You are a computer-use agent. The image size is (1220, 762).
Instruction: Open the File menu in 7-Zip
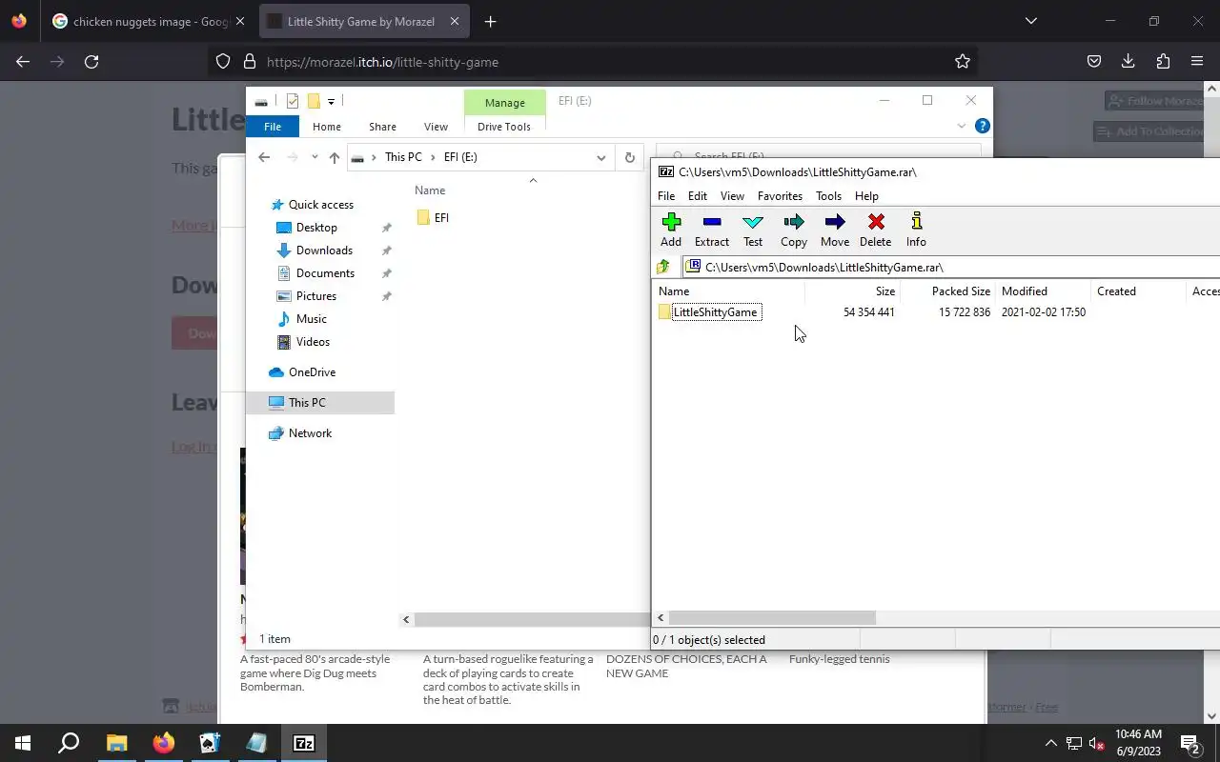(666, 196)
